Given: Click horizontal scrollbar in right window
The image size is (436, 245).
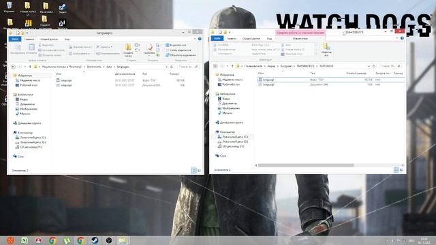Looking at the screenshot, I should [306, 165].
